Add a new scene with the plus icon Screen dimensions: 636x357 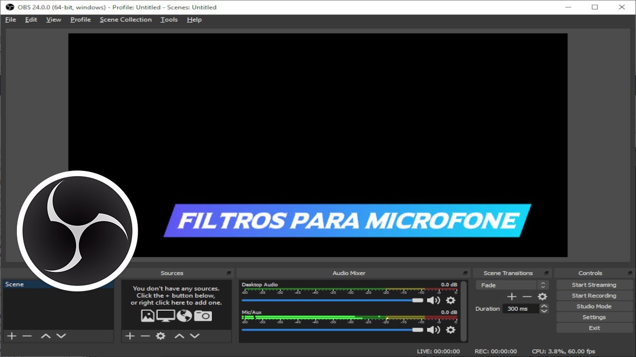pos(12,336)
